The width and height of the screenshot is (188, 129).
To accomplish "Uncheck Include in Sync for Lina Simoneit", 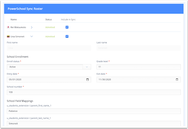I will coord(67,36).
